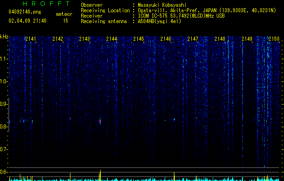Click the tallest yellow intensity spike below the magenta echo

[x=100, y=175]
